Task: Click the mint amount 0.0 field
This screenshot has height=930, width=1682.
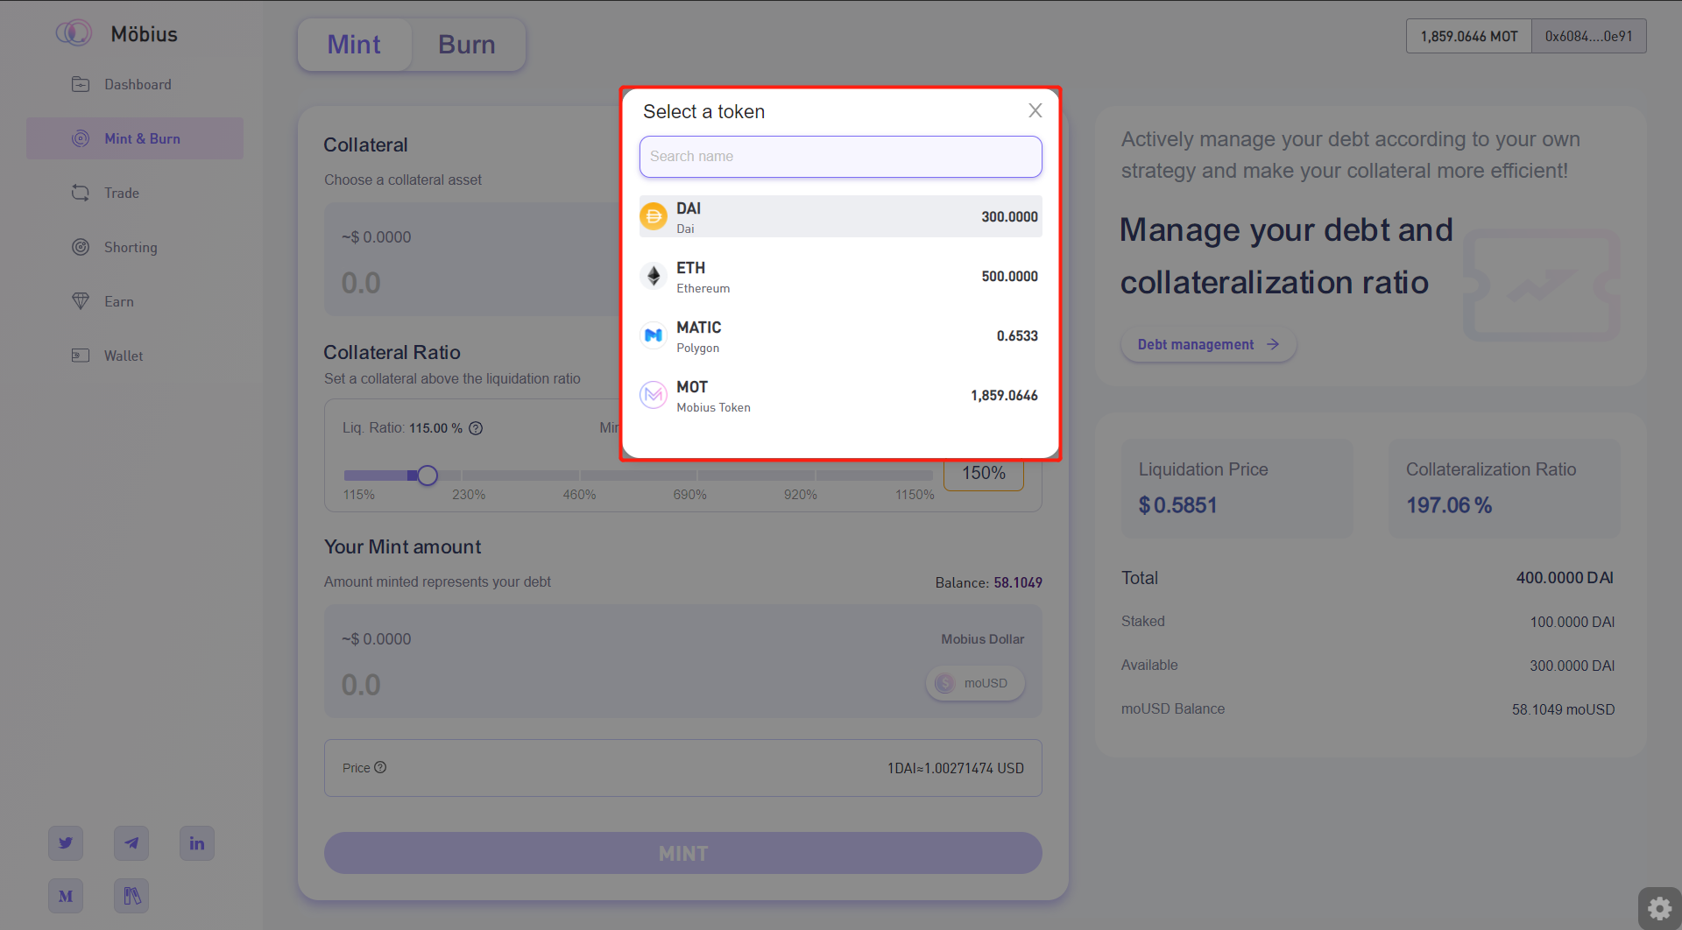Action: [x=361, y=685]
